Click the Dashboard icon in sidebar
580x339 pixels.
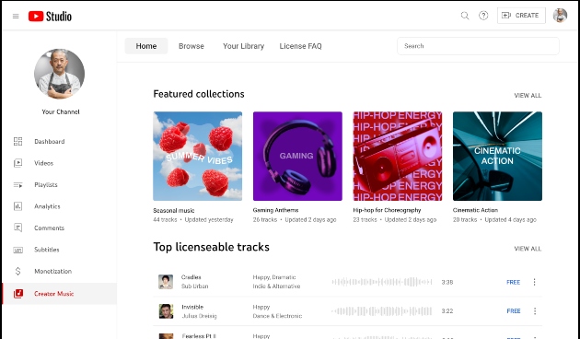click(x=17, y=141)
